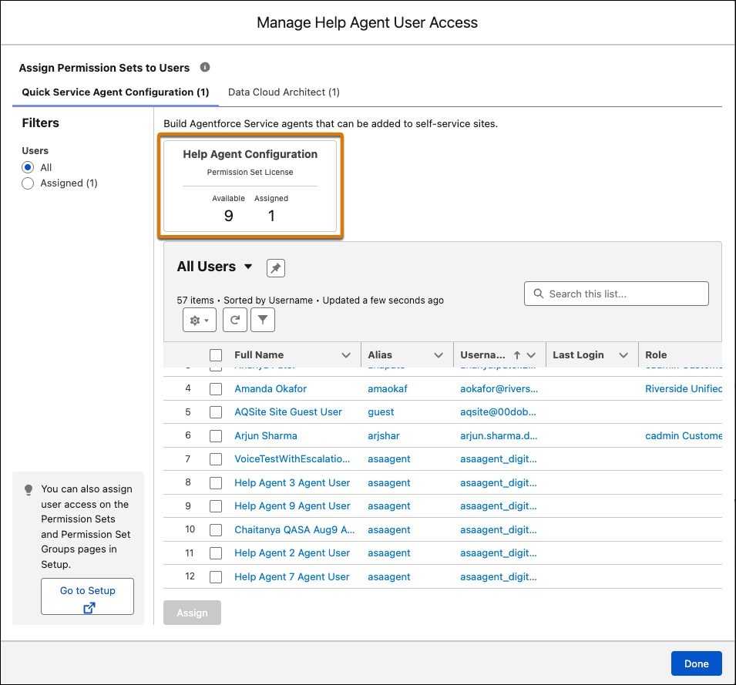The image size is (736, 685).
Task: Click Riverside Unified role link
Action: tap(684, 388)
